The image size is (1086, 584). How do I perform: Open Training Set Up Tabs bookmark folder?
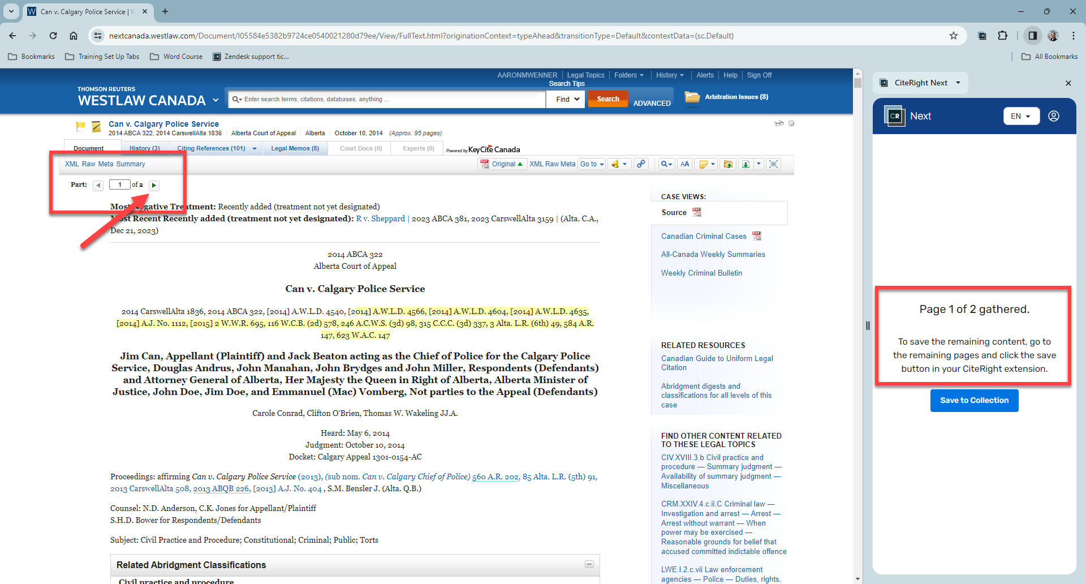(x=102, y=57)
